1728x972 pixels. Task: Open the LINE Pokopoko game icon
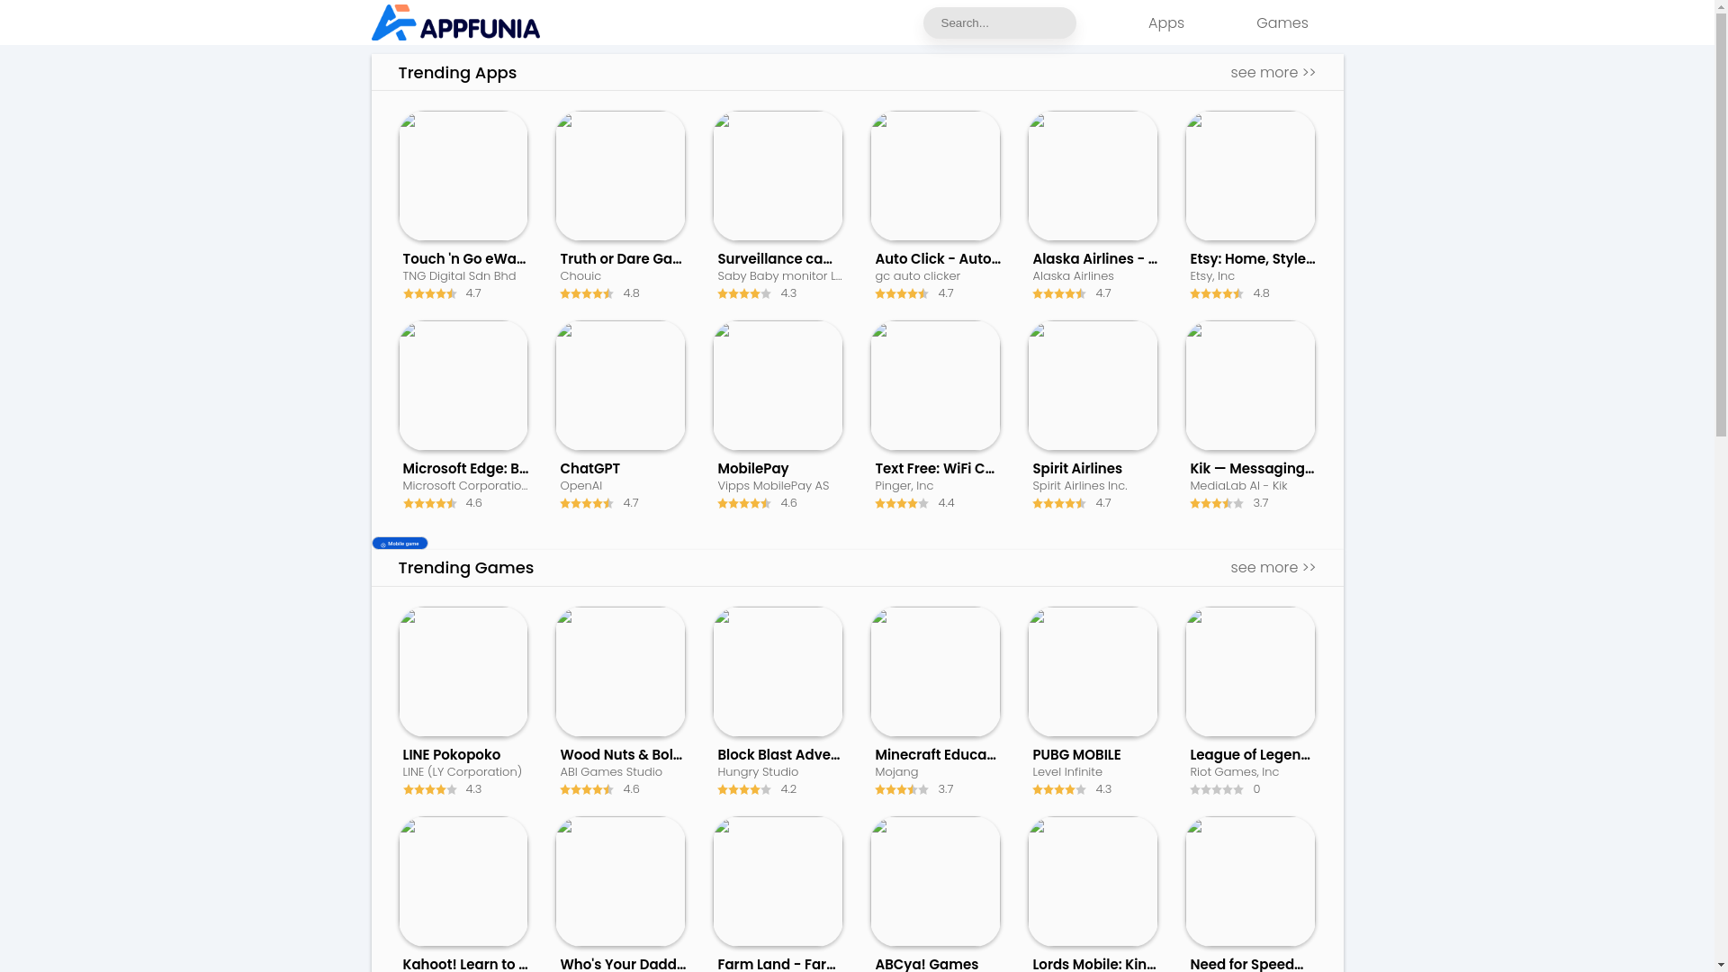click(x=463, y=671)
